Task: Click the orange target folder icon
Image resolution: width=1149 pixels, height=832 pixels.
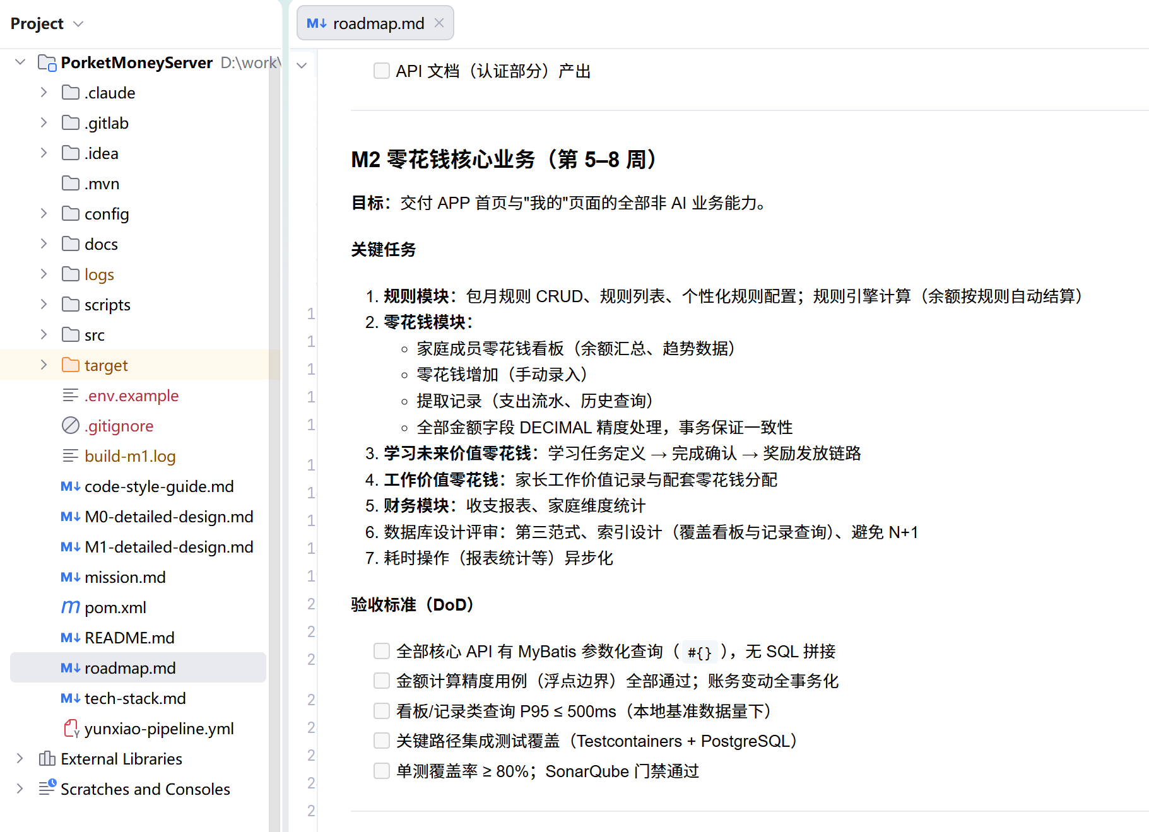Action: click(x=71, y=365)
